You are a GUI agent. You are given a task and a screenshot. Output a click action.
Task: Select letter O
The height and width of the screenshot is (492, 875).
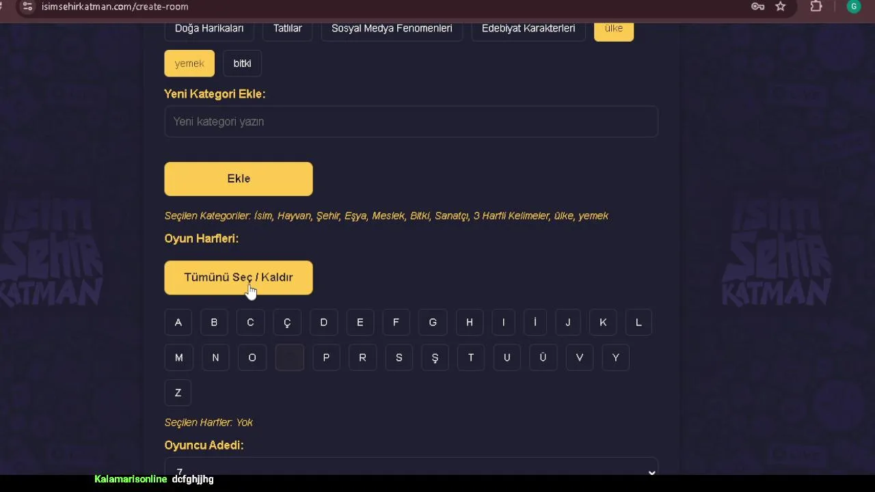252,357
